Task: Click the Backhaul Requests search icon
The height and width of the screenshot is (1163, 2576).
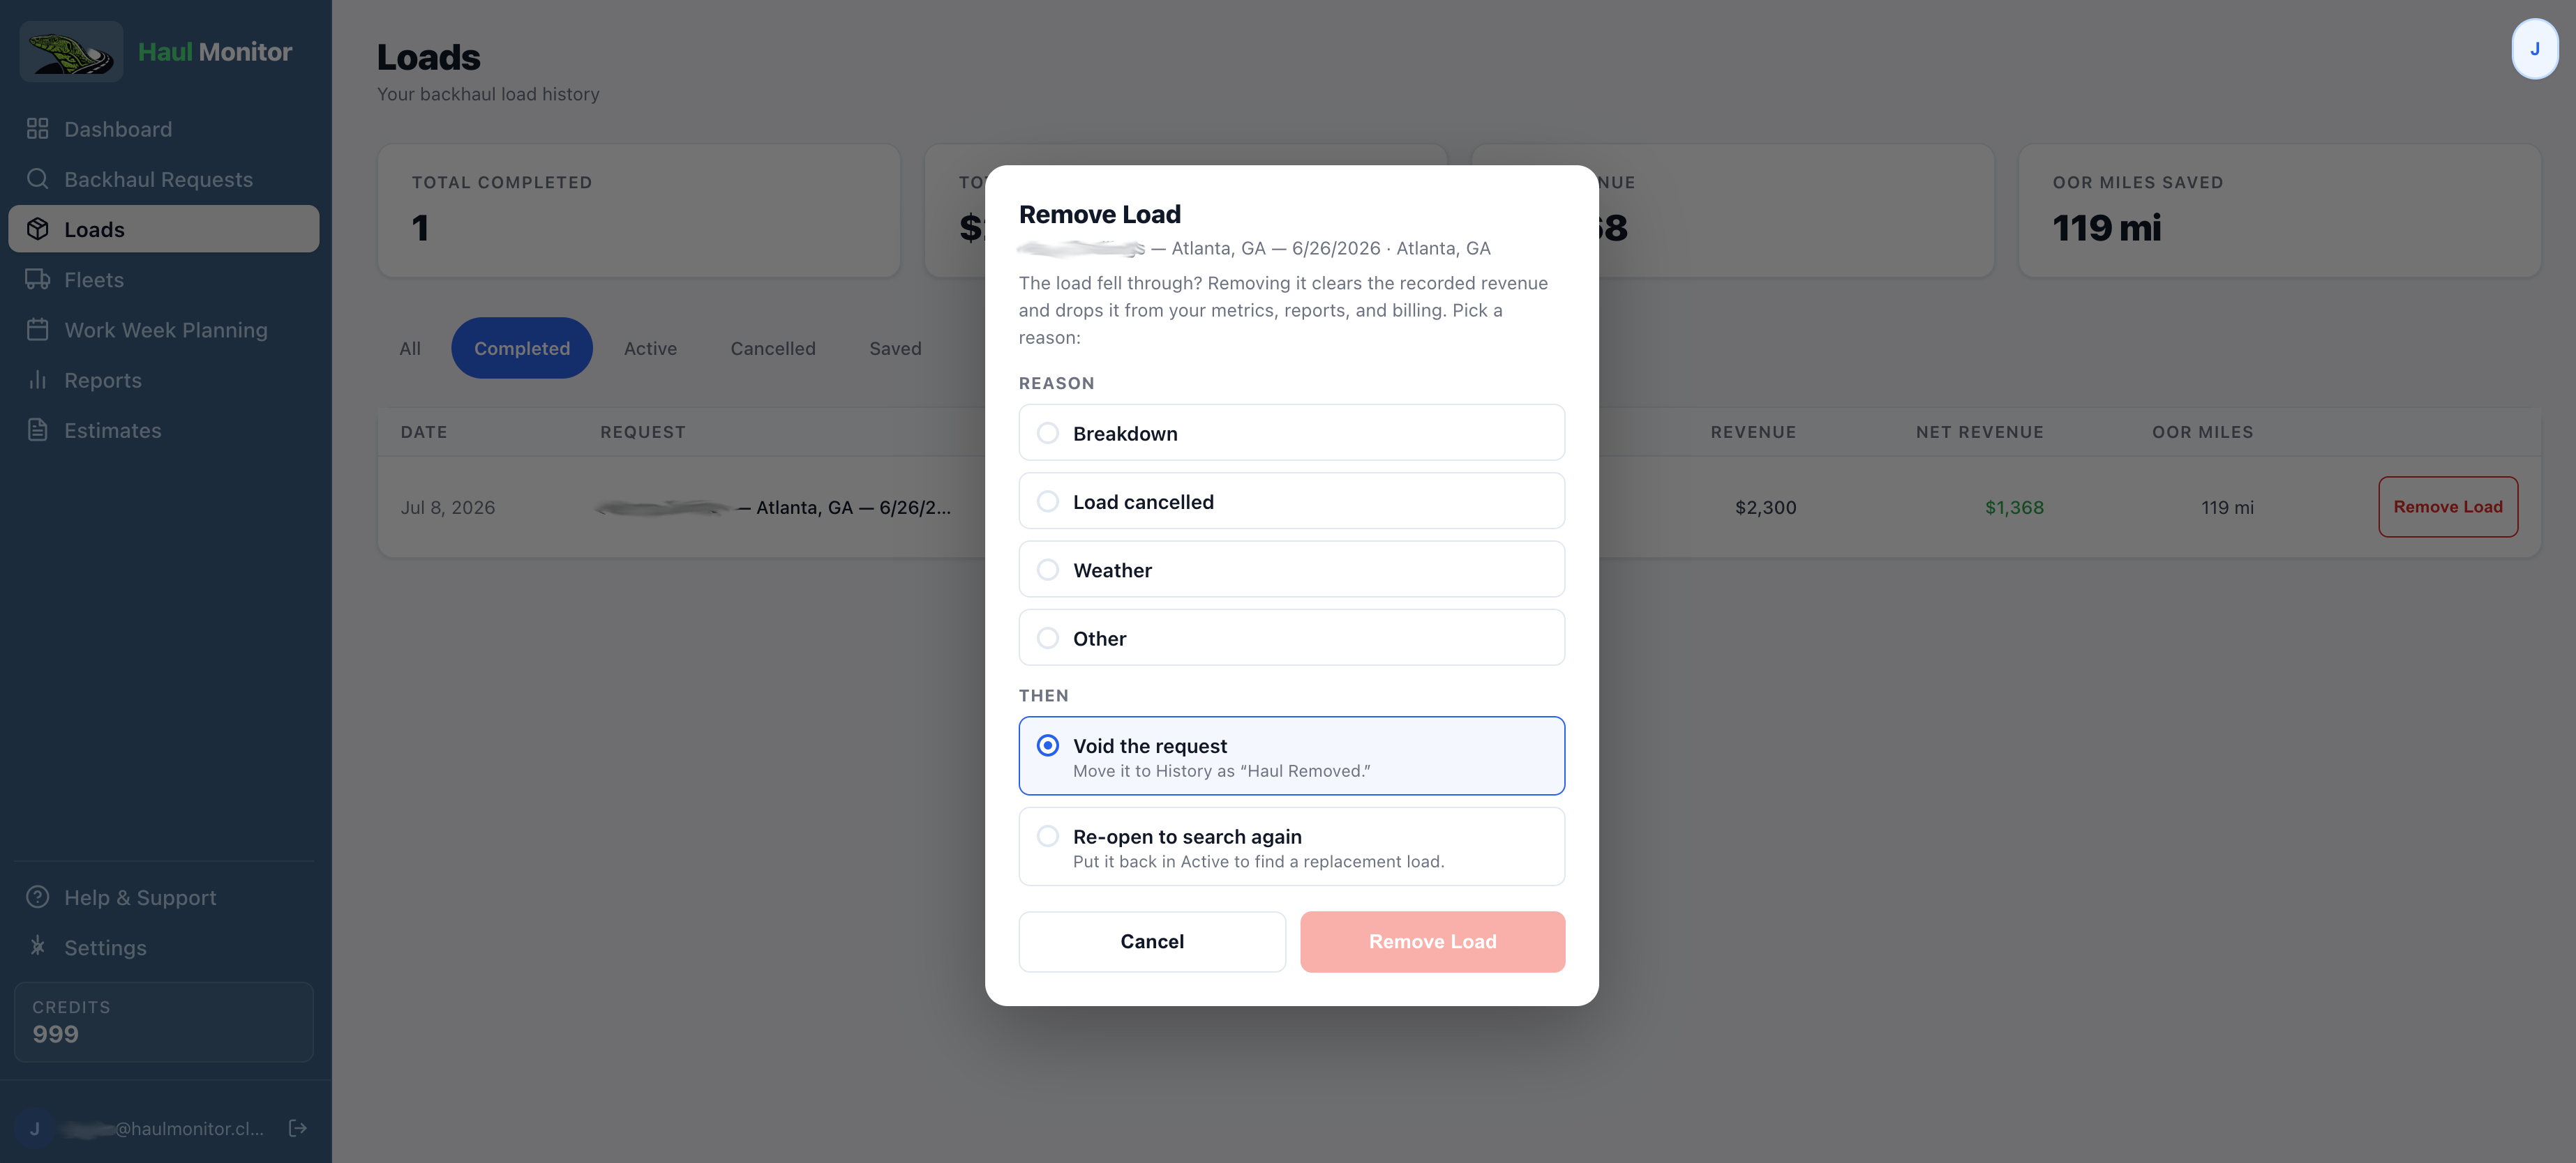Action: 37,179
